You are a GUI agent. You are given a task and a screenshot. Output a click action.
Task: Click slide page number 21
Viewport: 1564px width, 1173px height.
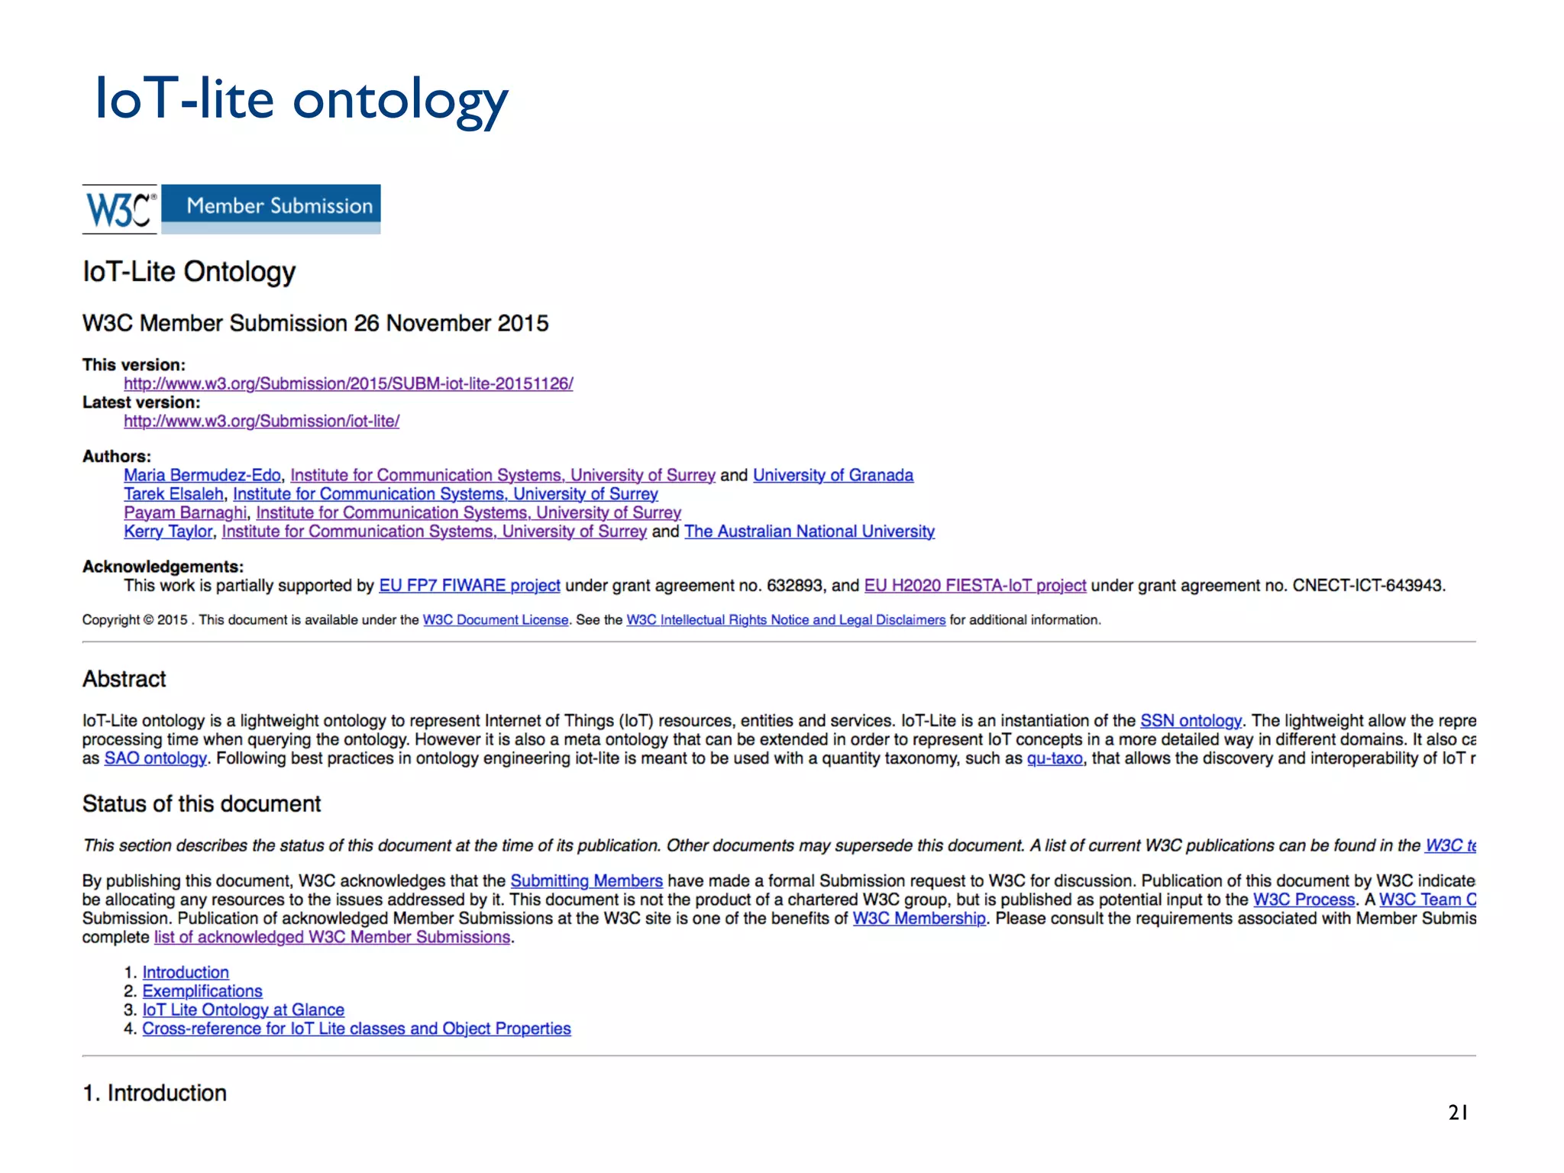[x=1458, y=1113]
